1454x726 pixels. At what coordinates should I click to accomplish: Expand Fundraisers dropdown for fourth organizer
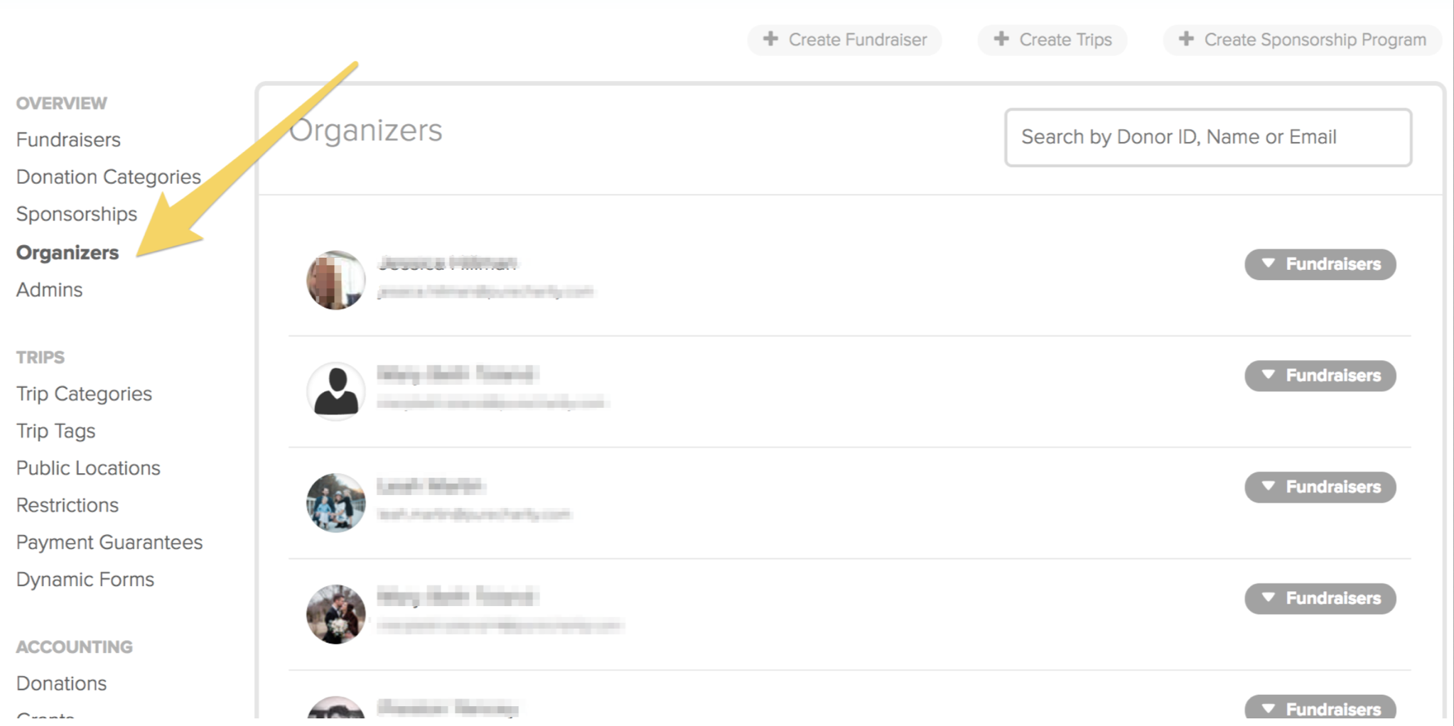(1320, 598)
